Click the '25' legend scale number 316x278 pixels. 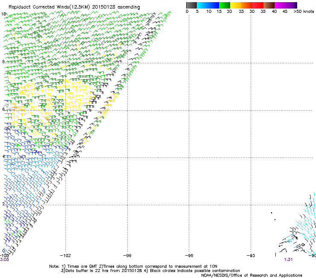[x=241, y=12]
